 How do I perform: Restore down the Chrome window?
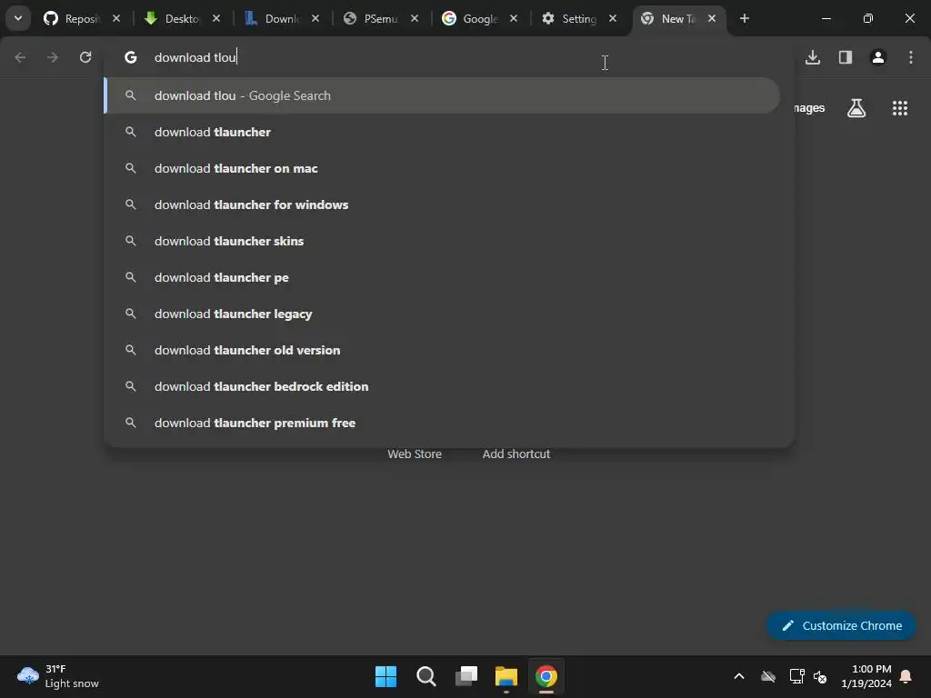(868, 18)
